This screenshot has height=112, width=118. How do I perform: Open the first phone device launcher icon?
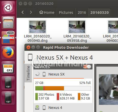coord(8,83)
